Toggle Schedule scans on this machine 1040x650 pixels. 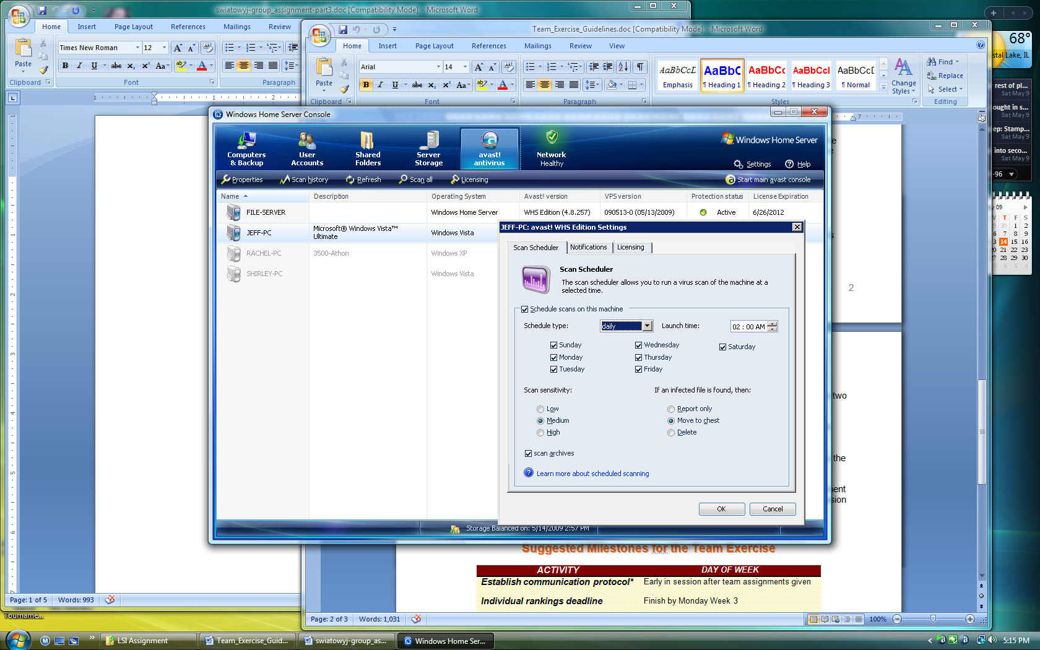pyautogui.click(x=524, y=309)
